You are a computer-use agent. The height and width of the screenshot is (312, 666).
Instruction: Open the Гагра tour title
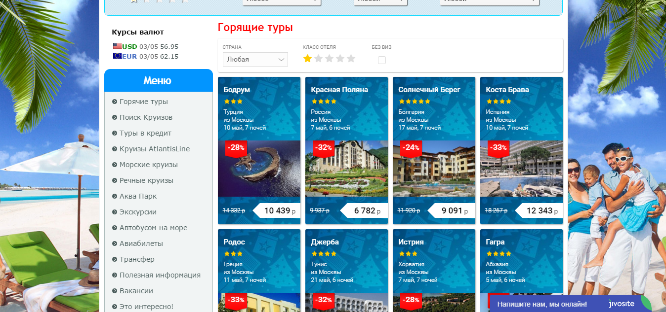tap(495, 242)
